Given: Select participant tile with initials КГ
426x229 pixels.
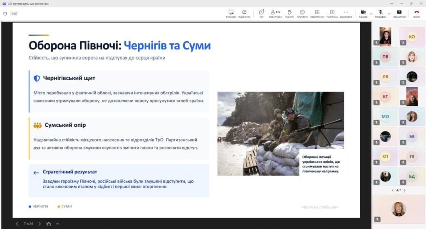Looking at the screenshot, I should [385, 97].
